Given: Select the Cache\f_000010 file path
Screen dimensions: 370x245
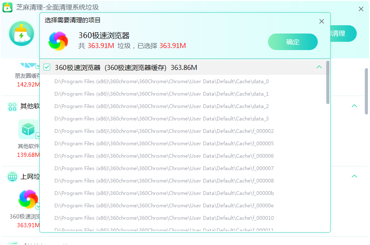Looking at the screenshot, I should [164, 218].
